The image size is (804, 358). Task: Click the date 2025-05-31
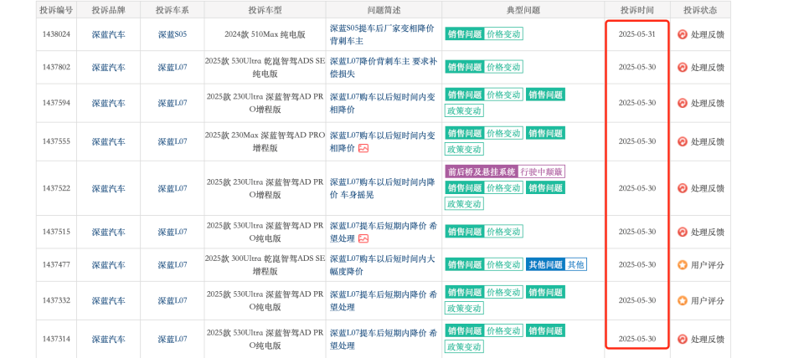coord(636,34)
